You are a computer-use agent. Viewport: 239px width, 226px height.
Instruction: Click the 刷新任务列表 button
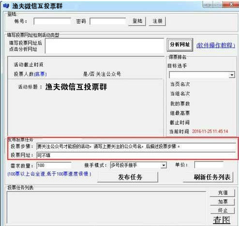pos(209,177)
